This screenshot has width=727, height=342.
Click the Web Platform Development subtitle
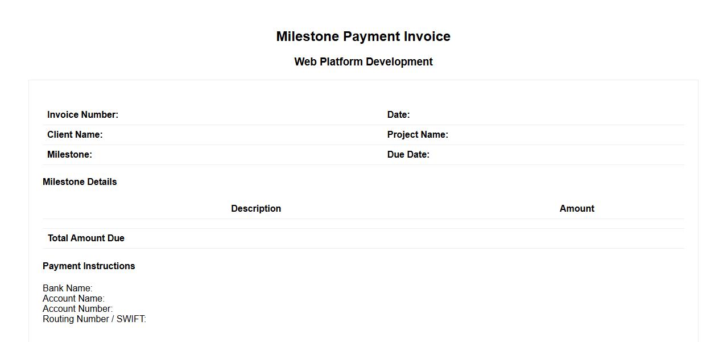(x=363, y=61)
